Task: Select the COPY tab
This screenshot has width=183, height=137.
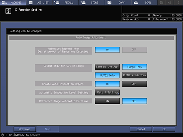Action: click(118, 2)
